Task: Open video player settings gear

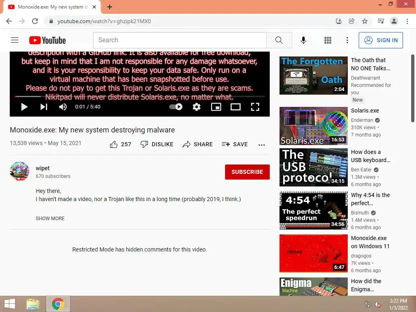Action: tap(197, 107)
